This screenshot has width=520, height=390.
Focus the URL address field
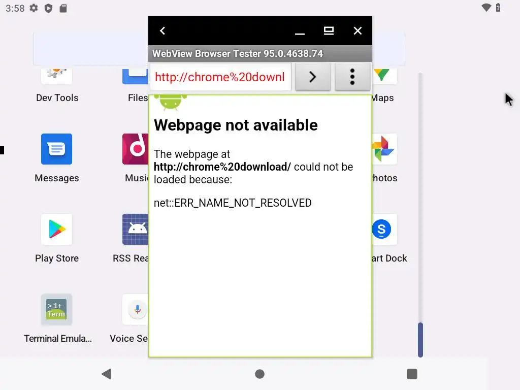[x=220, y=77]
